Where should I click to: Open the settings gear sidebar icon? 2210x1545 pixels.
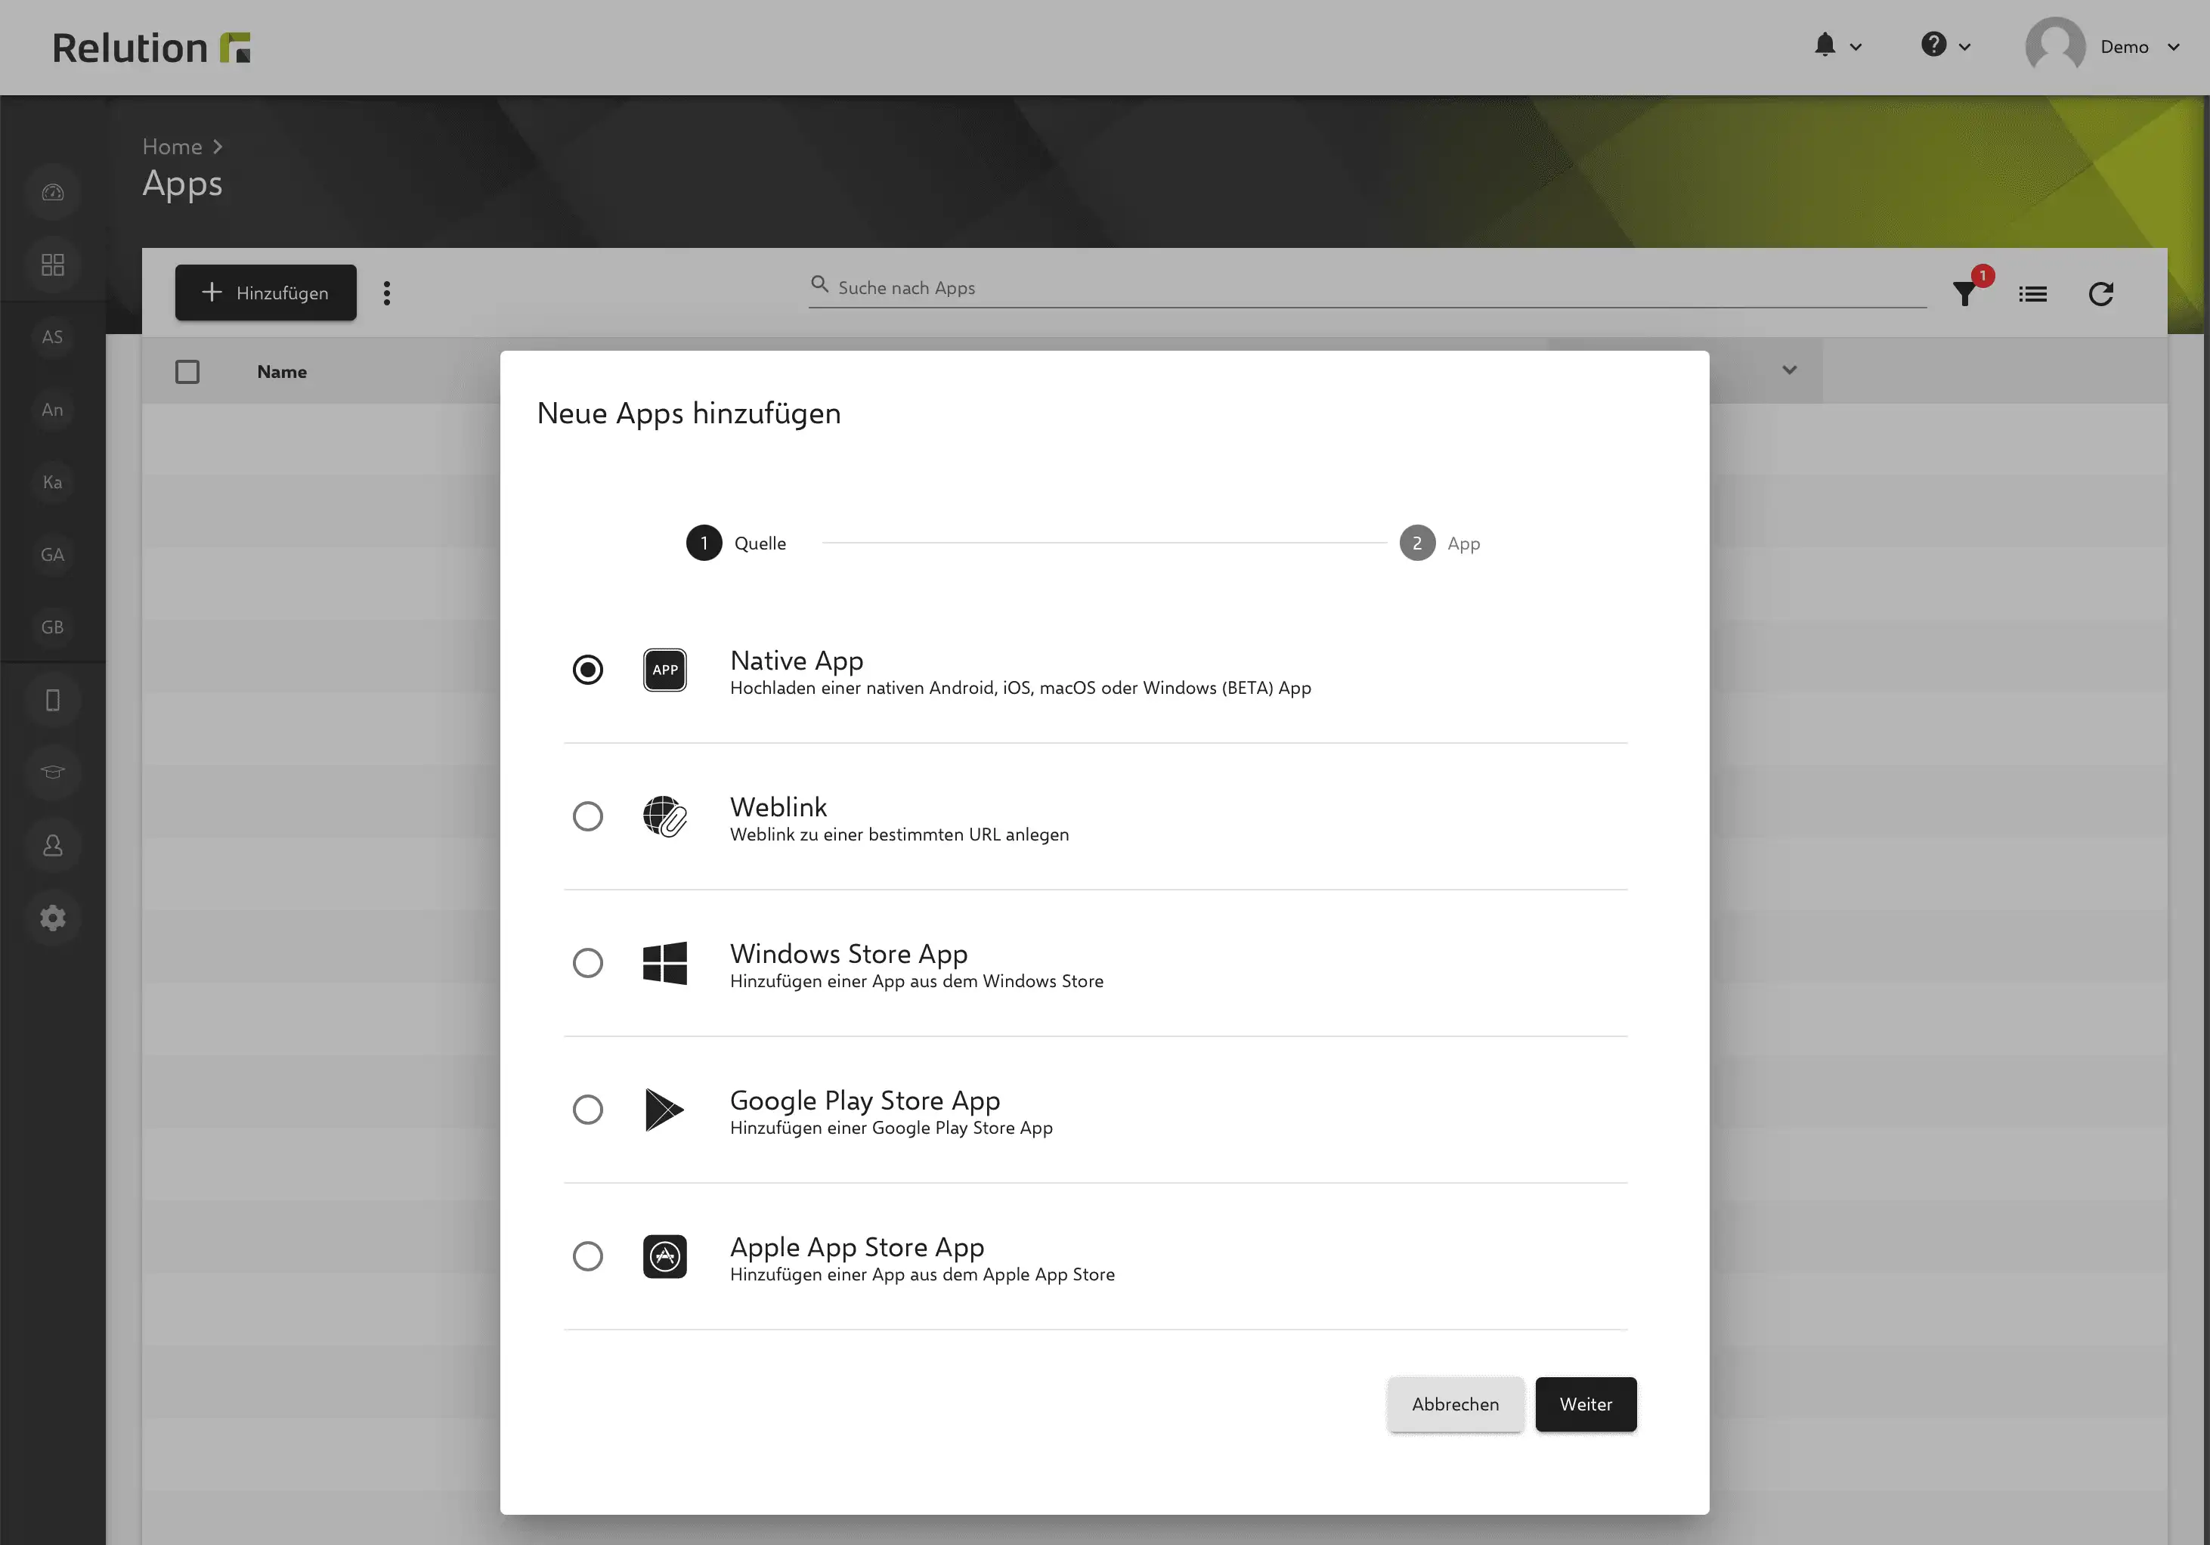(x=53, y=918)
